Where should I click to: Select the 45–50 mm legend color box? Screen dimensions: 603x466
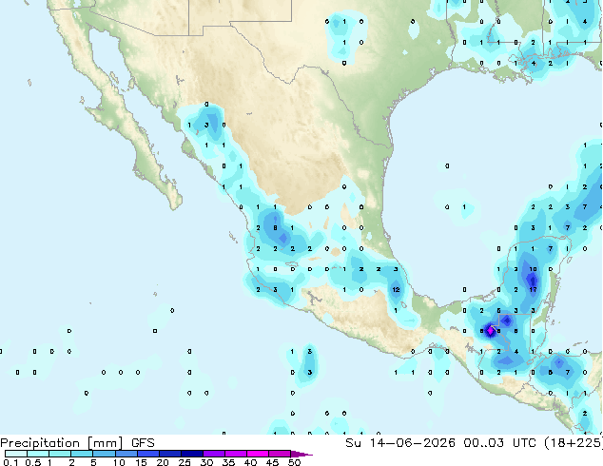click(280, 454)
